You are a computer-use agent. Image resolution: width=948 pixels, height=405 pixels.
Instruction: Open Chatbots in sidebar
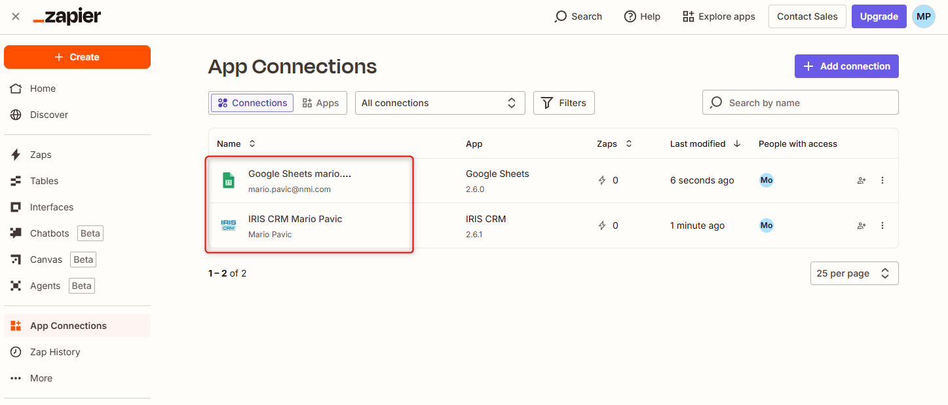coord(77,233)
